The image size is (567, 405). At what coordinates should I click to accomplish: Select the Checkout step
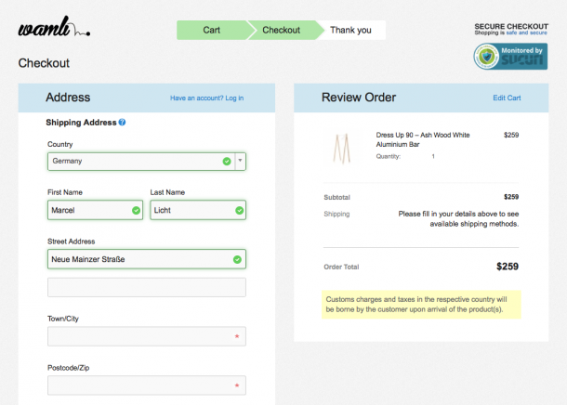(282, 30)
